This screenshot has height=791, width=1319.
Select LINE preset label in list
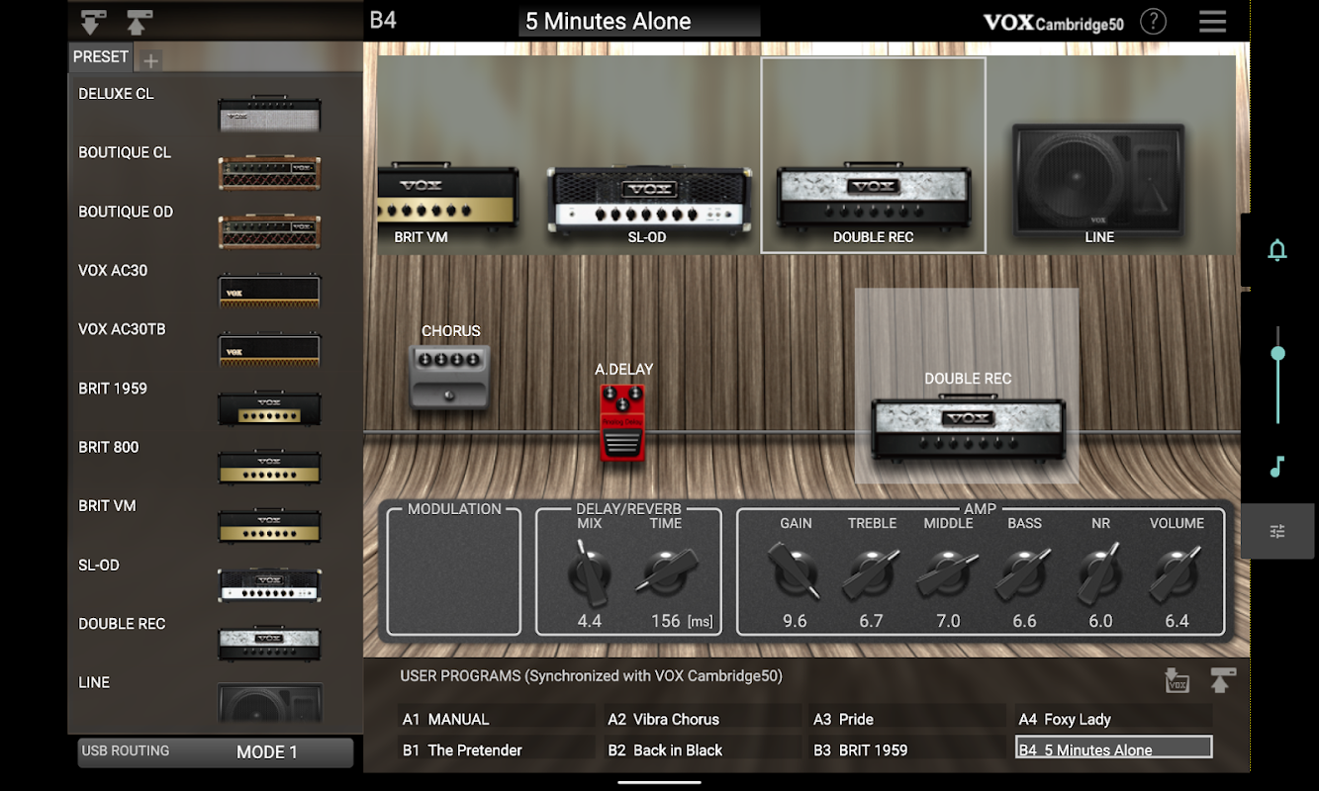94,682
